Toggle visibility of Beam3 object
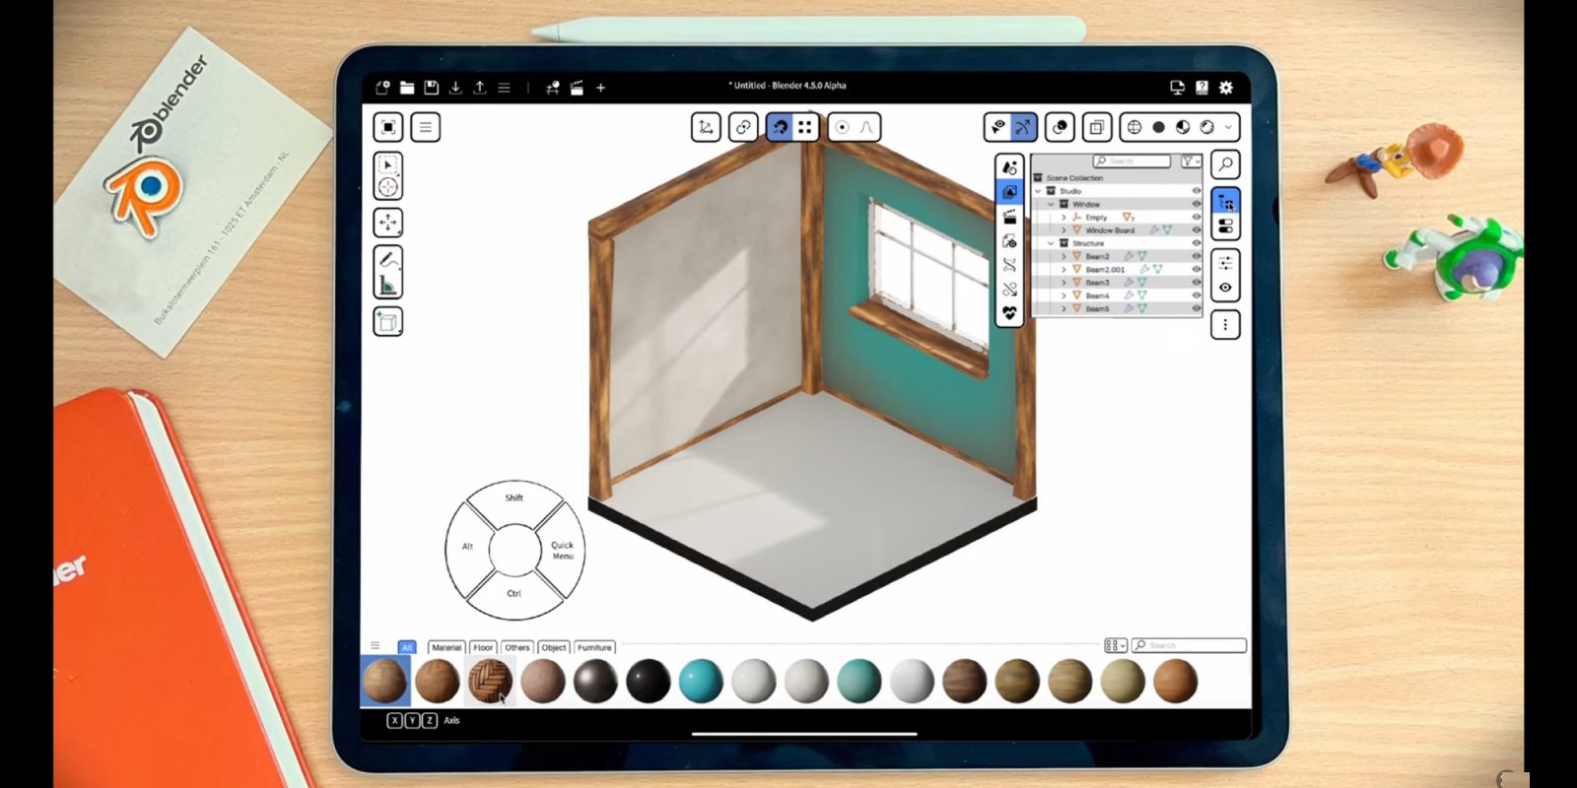This screenshot has height=788, width=1577. (1197, 283)
